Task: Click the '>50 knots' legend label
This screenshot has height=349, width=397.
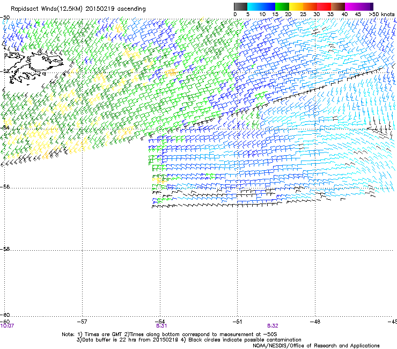Action: pyautogui.click(x=381, y=14)
